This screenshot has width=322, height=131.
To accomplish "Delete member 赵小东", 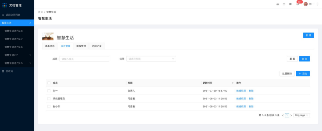I will point(251,106).
